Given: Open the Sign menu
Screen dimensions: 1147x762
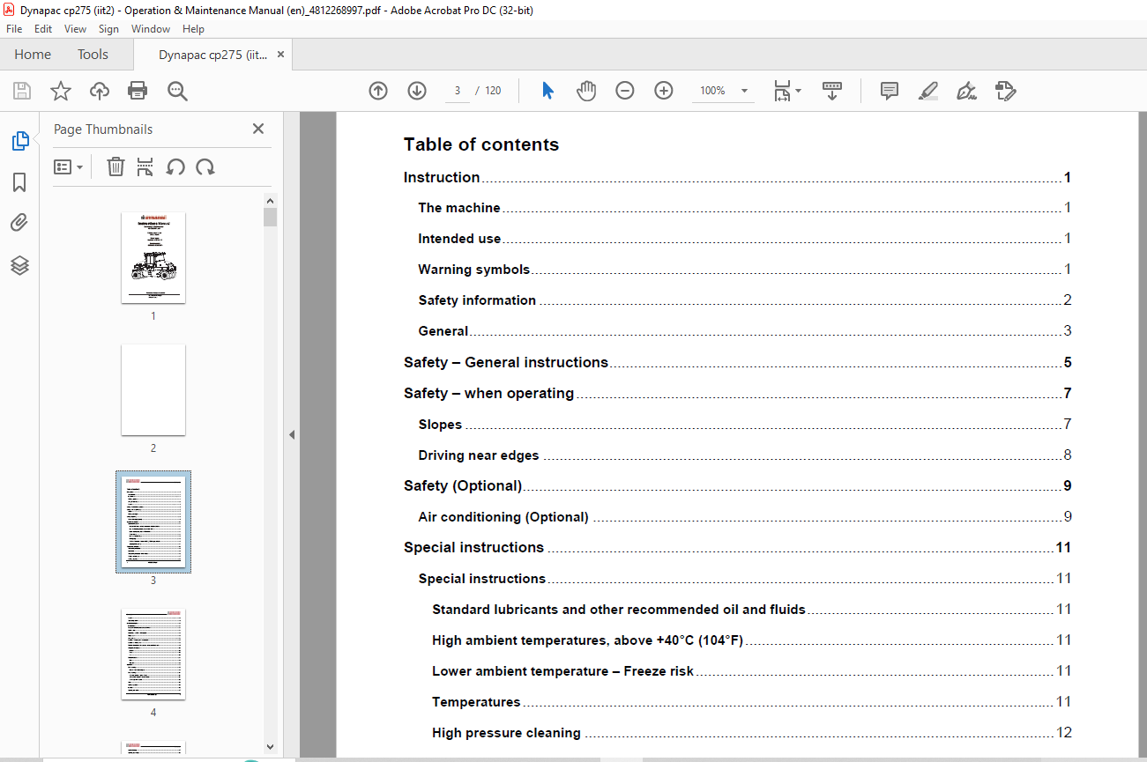Looking at the screenshot, I should click(x=108, y=29).
